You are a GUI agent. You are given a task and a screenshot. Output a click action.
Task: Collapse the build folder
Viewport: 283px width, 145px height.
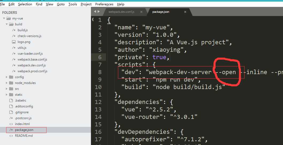pyautogui.click(x=7, y=24)
